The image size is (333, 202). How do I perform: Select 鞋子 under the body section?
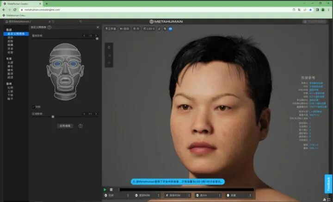tap(10, 99)
